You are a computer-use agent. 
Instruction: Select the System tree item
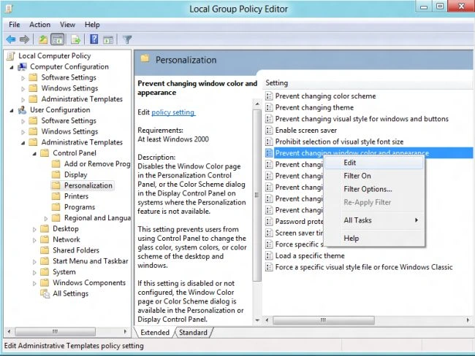(x=64, y=272)
